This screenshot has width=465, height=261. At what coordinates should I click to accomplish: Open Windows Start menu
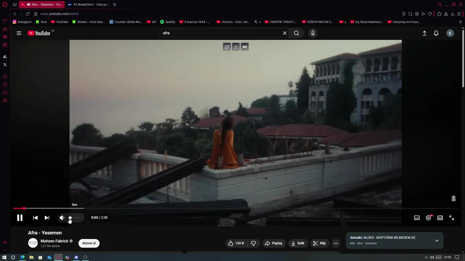[4, 257]
